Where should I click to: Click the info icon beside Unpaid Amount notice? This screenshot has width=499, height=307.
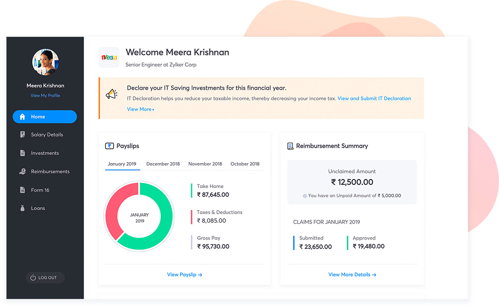point(305,195)
